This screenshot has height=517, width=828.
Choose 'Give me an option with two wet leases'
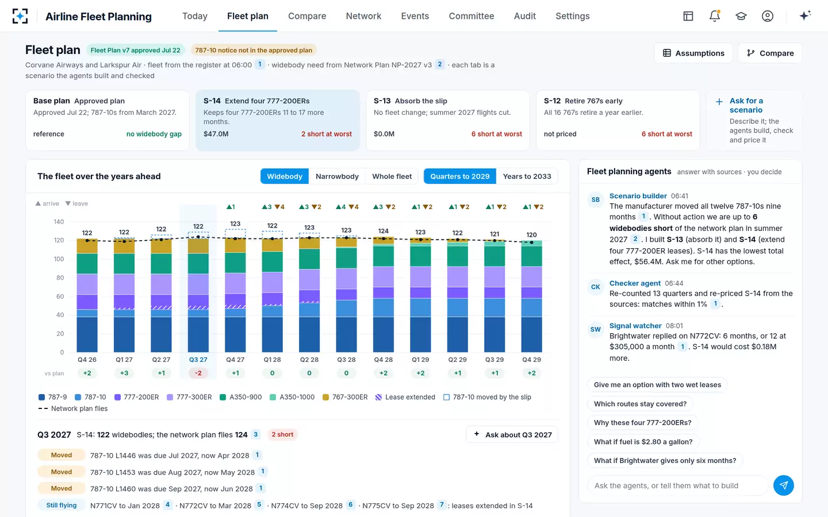click(x=657, y=385)
